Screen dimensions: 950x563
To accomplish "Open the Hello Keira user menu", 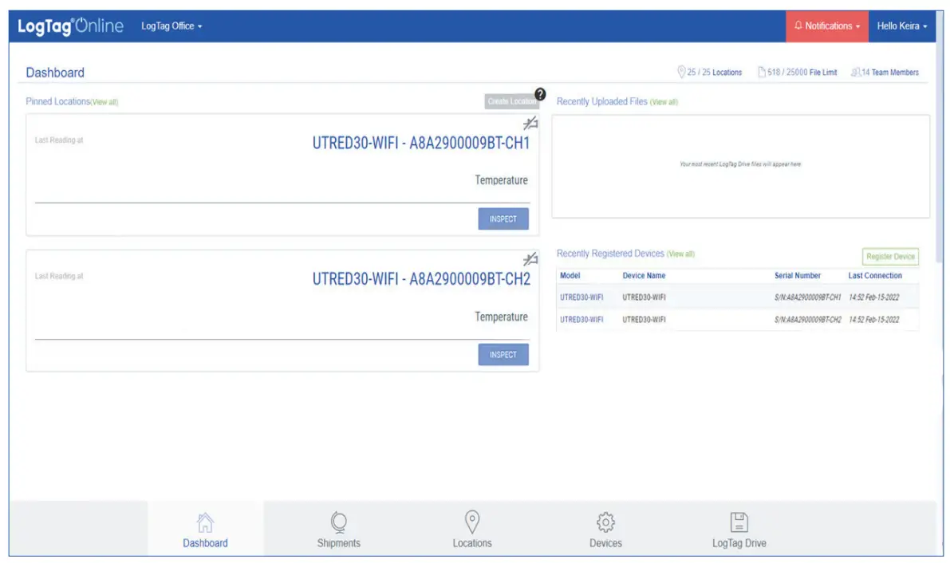I will [x=901, y=26].
